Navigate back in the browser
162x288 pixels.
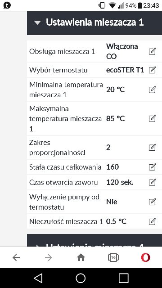pyautogui.click(x=16, y=258)
